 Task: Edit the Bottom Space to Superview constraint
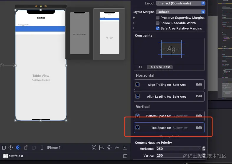tap(199, 115)
